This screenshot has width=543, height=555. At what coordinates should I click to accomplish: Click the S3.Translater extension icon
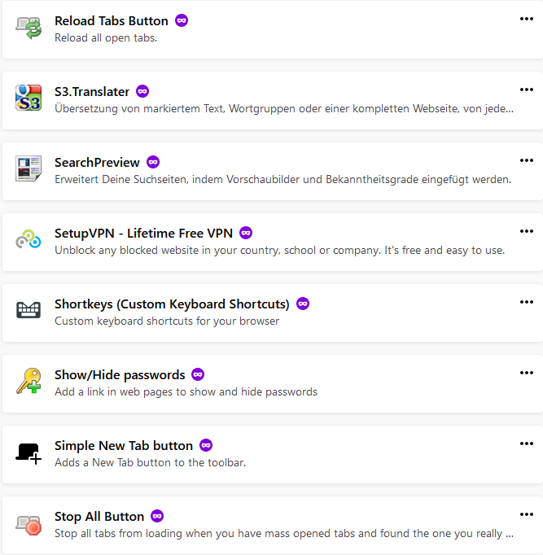pos(28,98)
